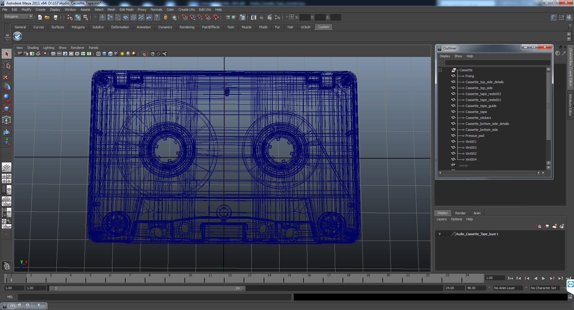Select Pressue_pad in the Outliner
Screen dimensions: 574x310
coord(474,136)
